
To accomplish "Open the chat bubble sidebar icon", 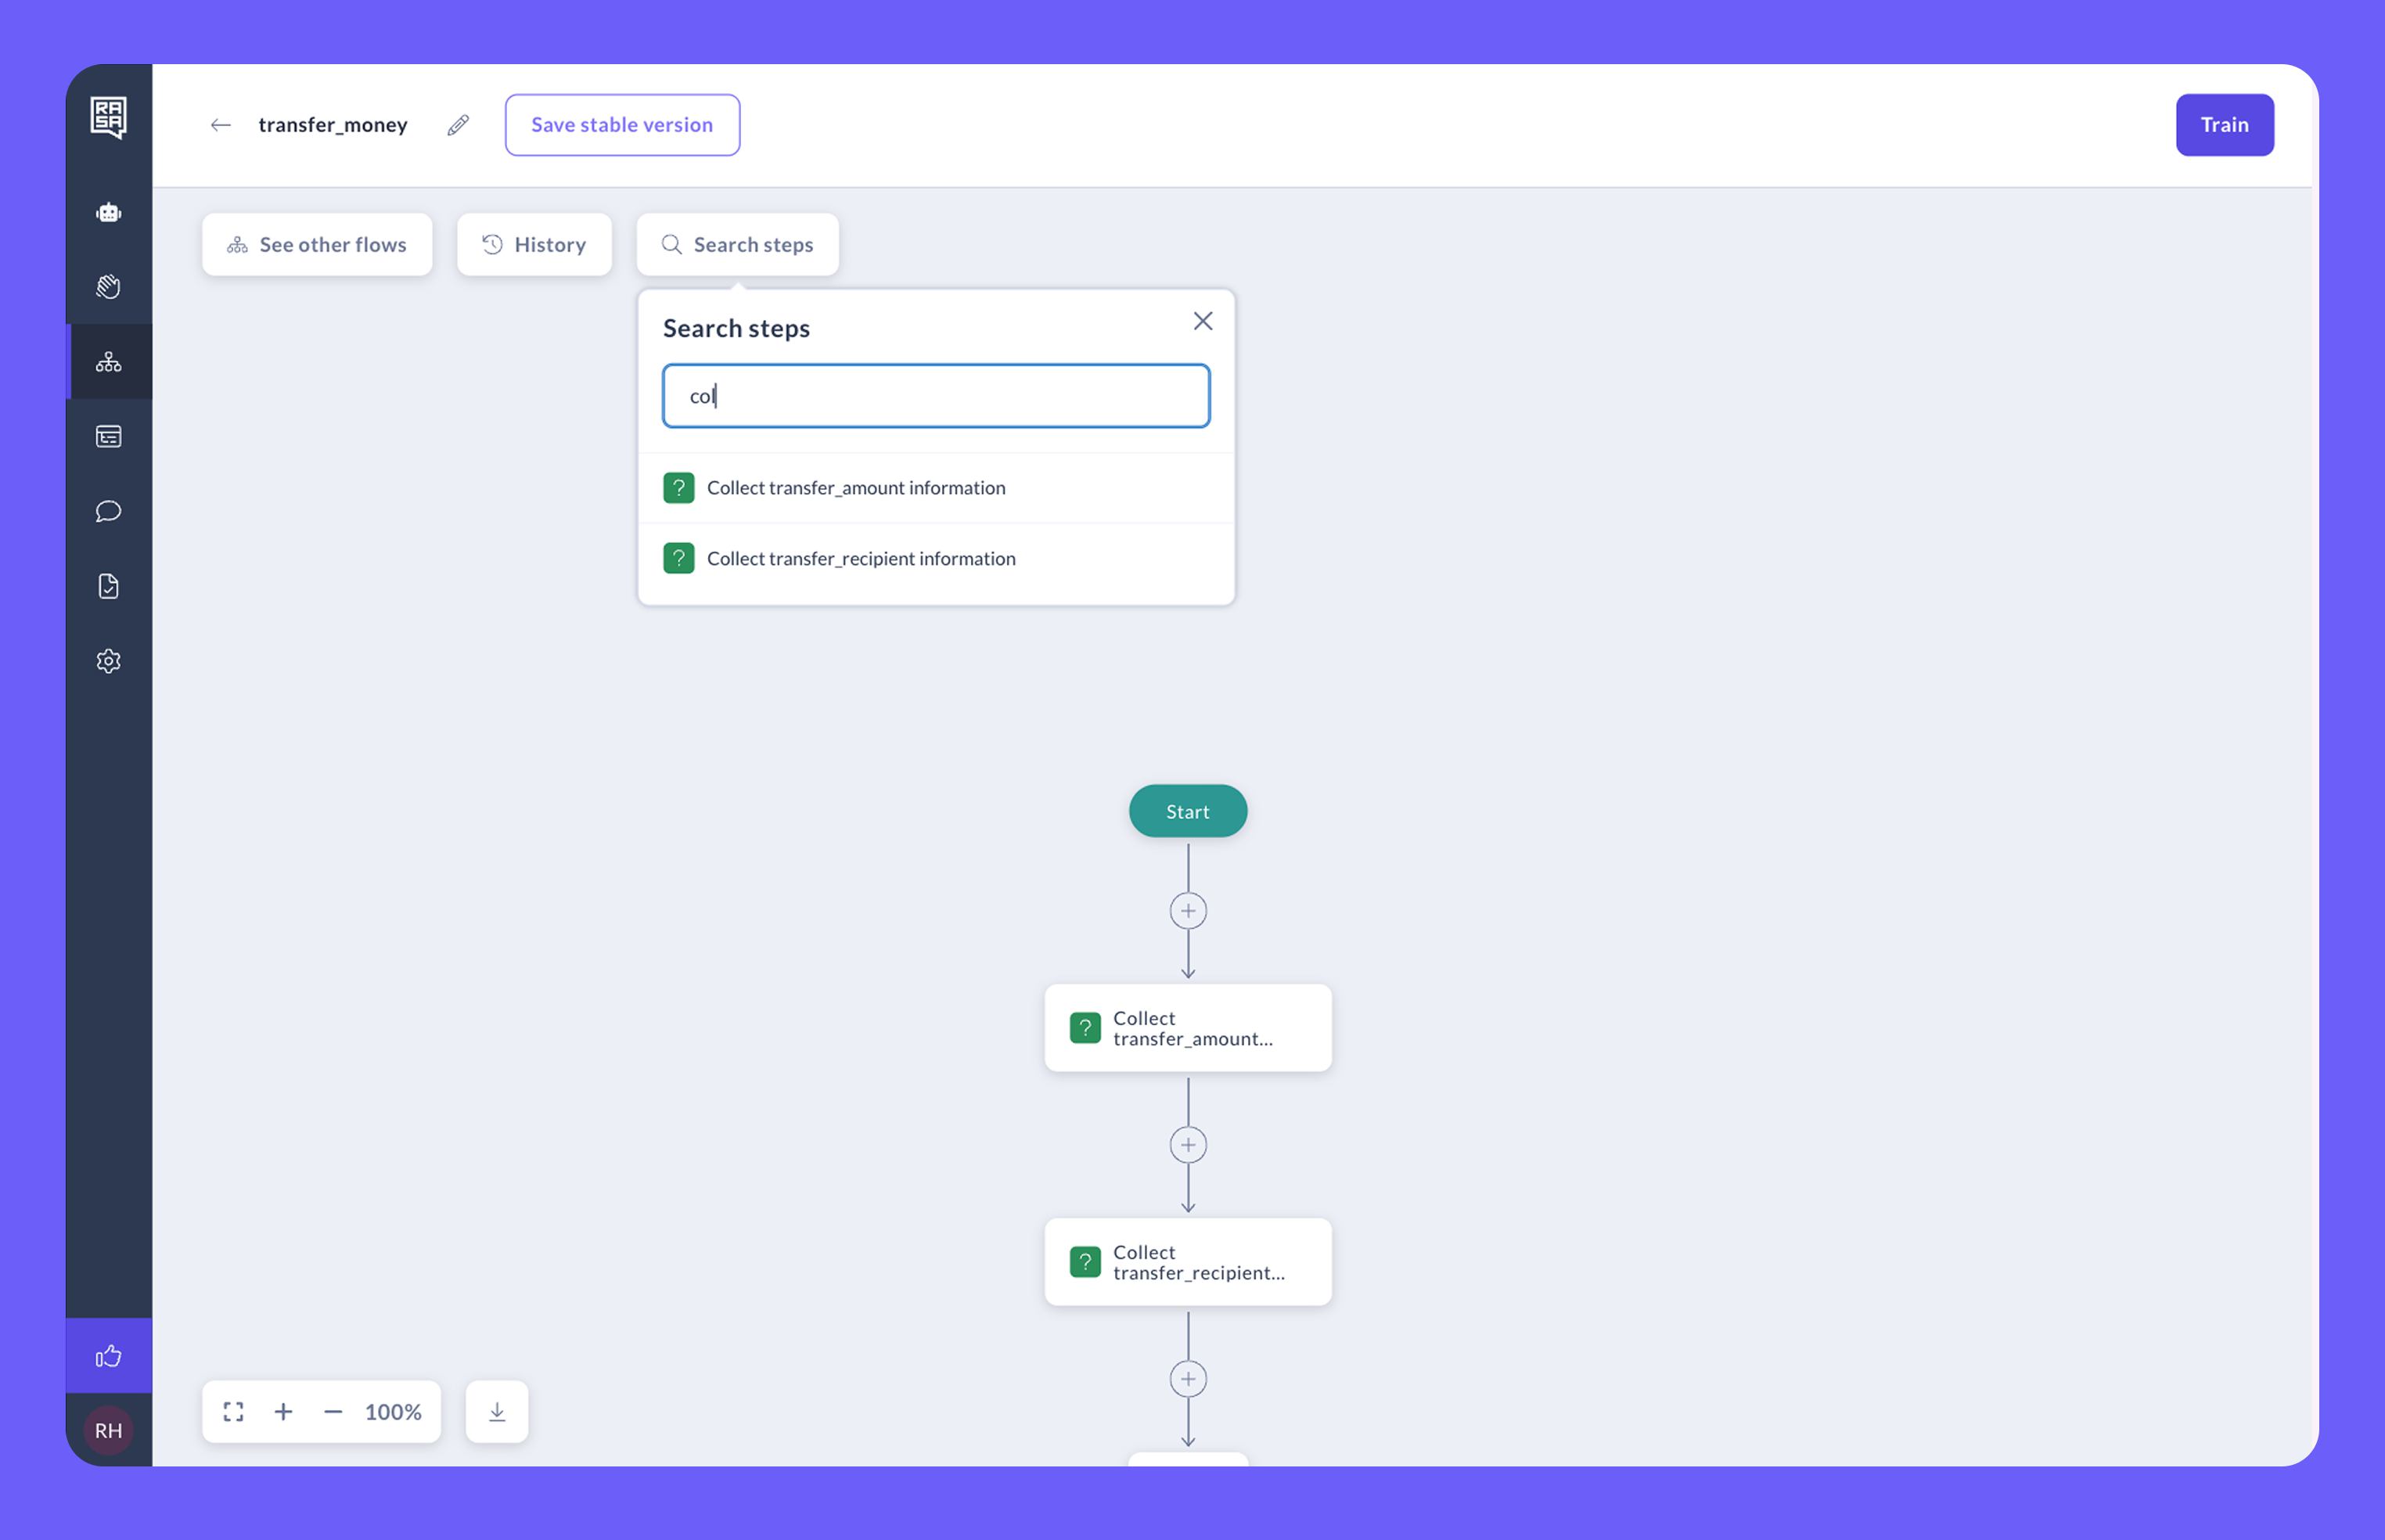I will (x=108, y=511).
